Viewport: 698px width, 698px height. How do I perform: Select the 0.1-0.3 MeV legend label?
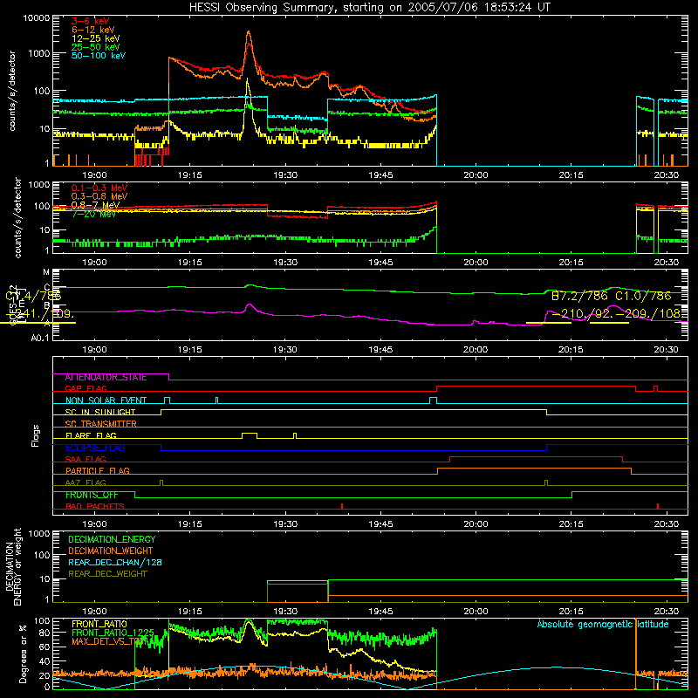click(x=99, y=188)
